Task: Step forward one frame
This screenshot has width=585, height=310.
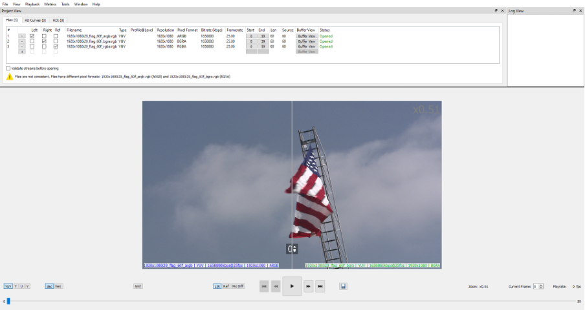Action: click(x=308, y=286)
